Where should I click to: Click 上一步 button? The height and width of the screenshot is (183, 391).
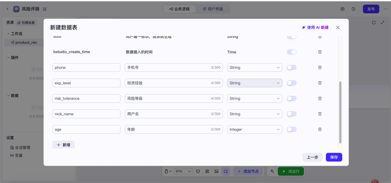312,157
